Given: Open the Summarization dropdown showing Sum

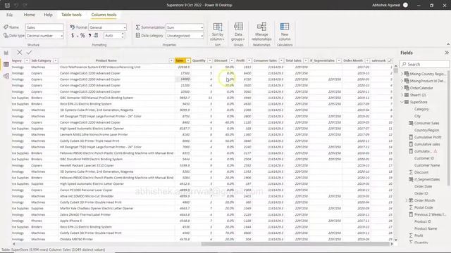Looking at the screenshot, I should 185,27.
